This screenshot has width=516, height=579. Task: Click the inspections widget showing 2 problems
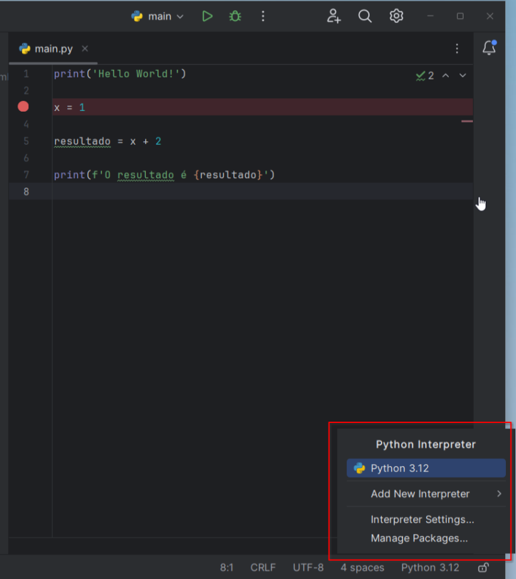tap(425, 75)
